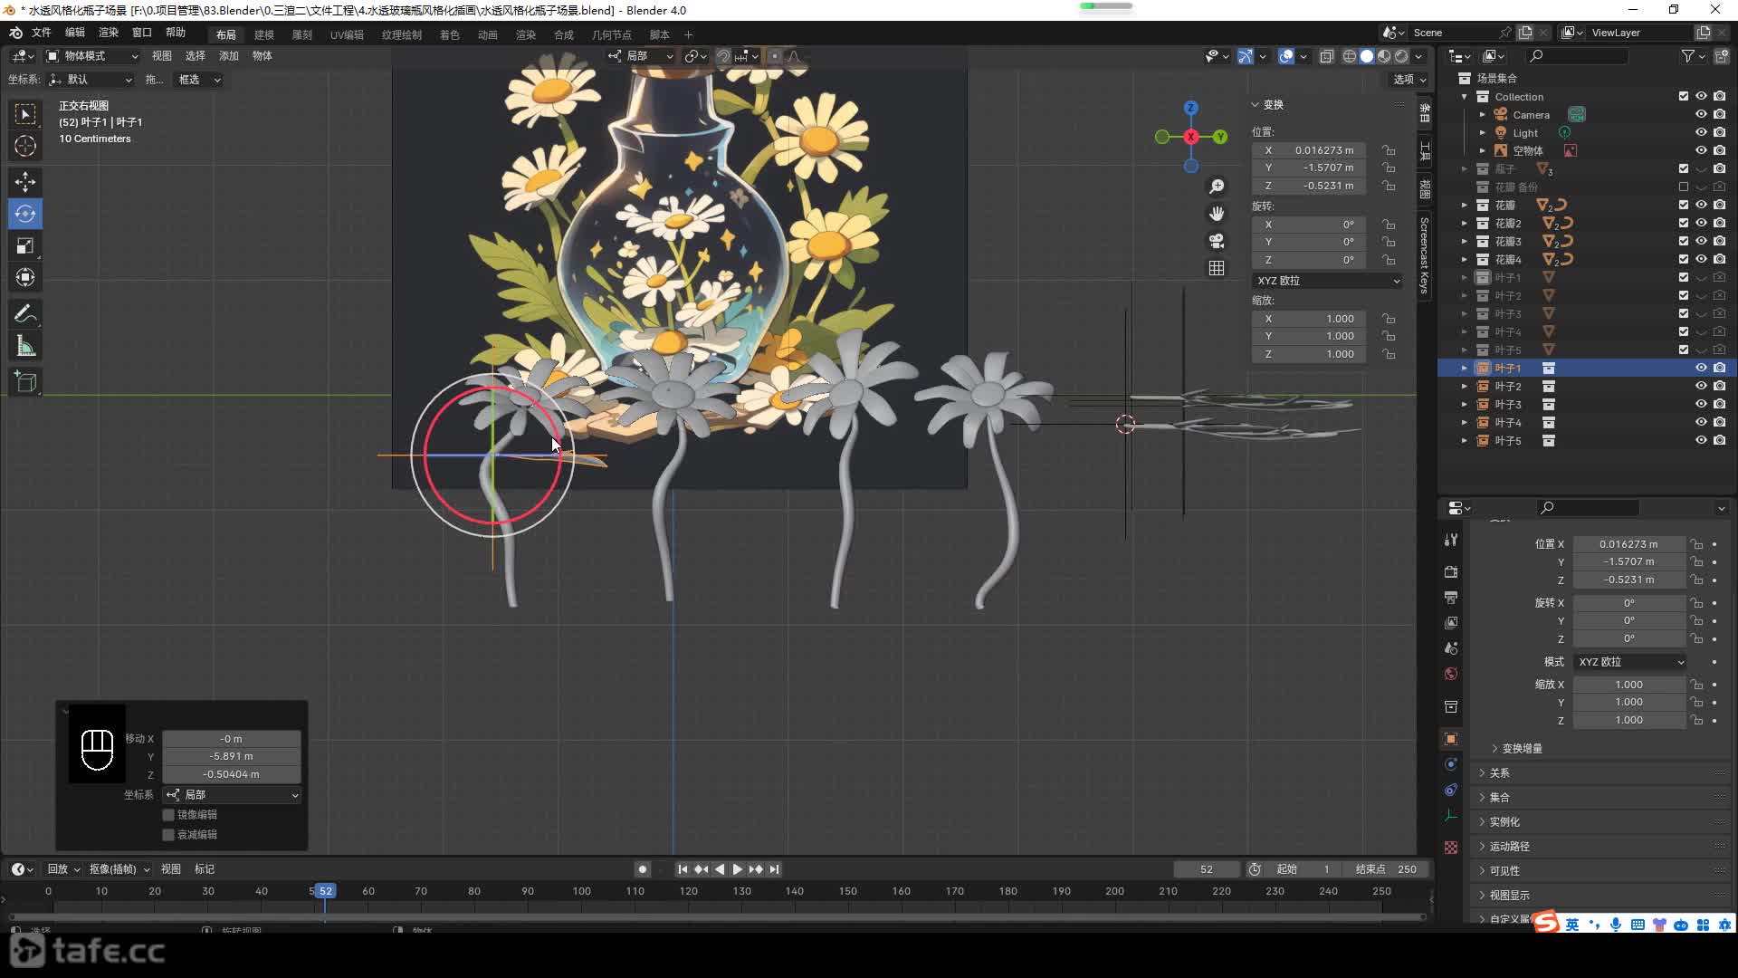Viewport: 1738px width, 978px height.
Task: Click the current frame 52 field
Action: pyautogui.click(x=1207, y=869)
